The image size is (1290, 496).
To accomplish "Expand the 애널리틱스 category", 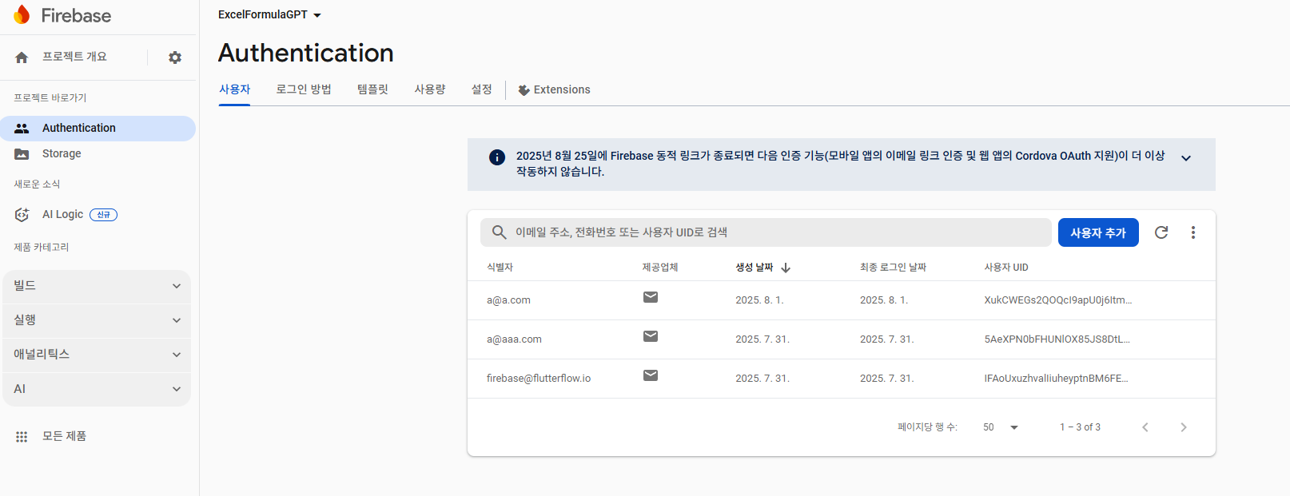I will point(97,355).
